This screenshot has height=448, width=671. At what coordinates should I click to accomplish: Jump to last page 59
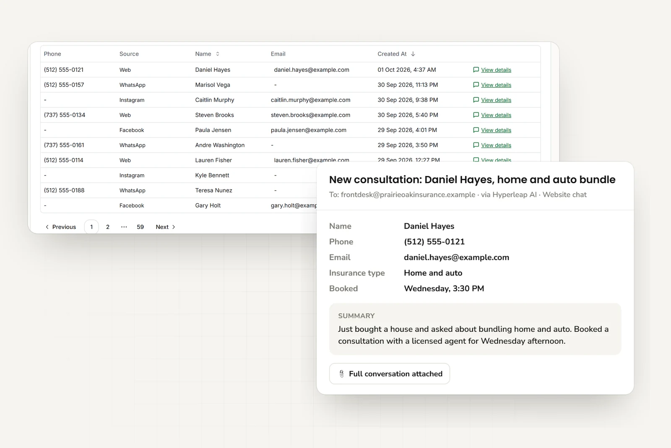click(x=140, y=227)
